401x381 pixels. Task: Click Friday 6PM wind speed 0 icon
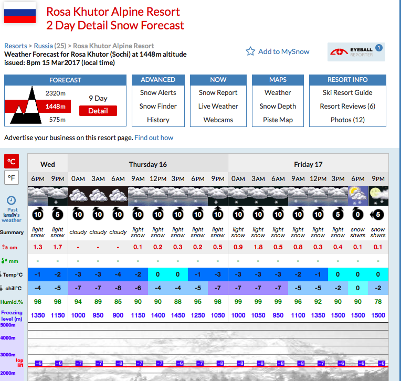click(x=358, y=214)
